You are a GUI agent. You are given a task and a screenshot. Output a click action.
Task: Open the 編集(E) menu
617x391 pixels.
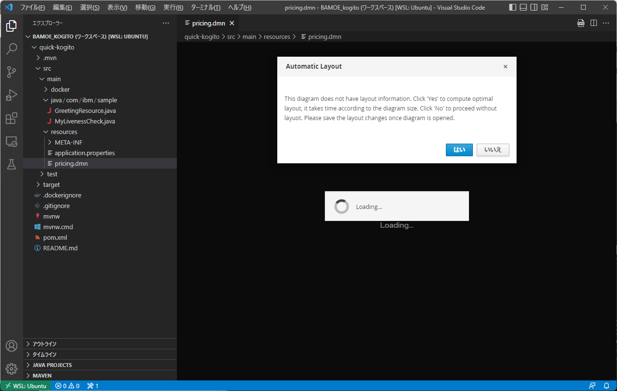[x=62, y=7]
